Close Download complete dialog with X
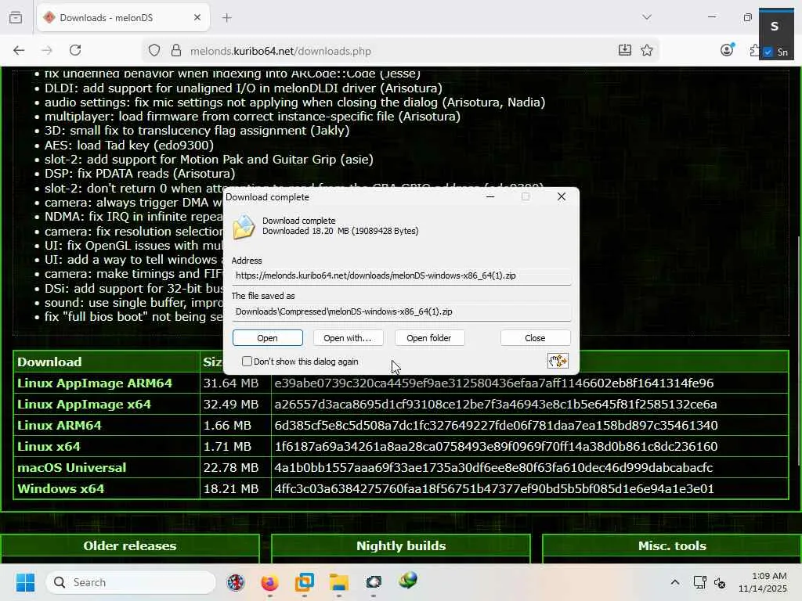802x601 pixels. [x=562, y=196]
